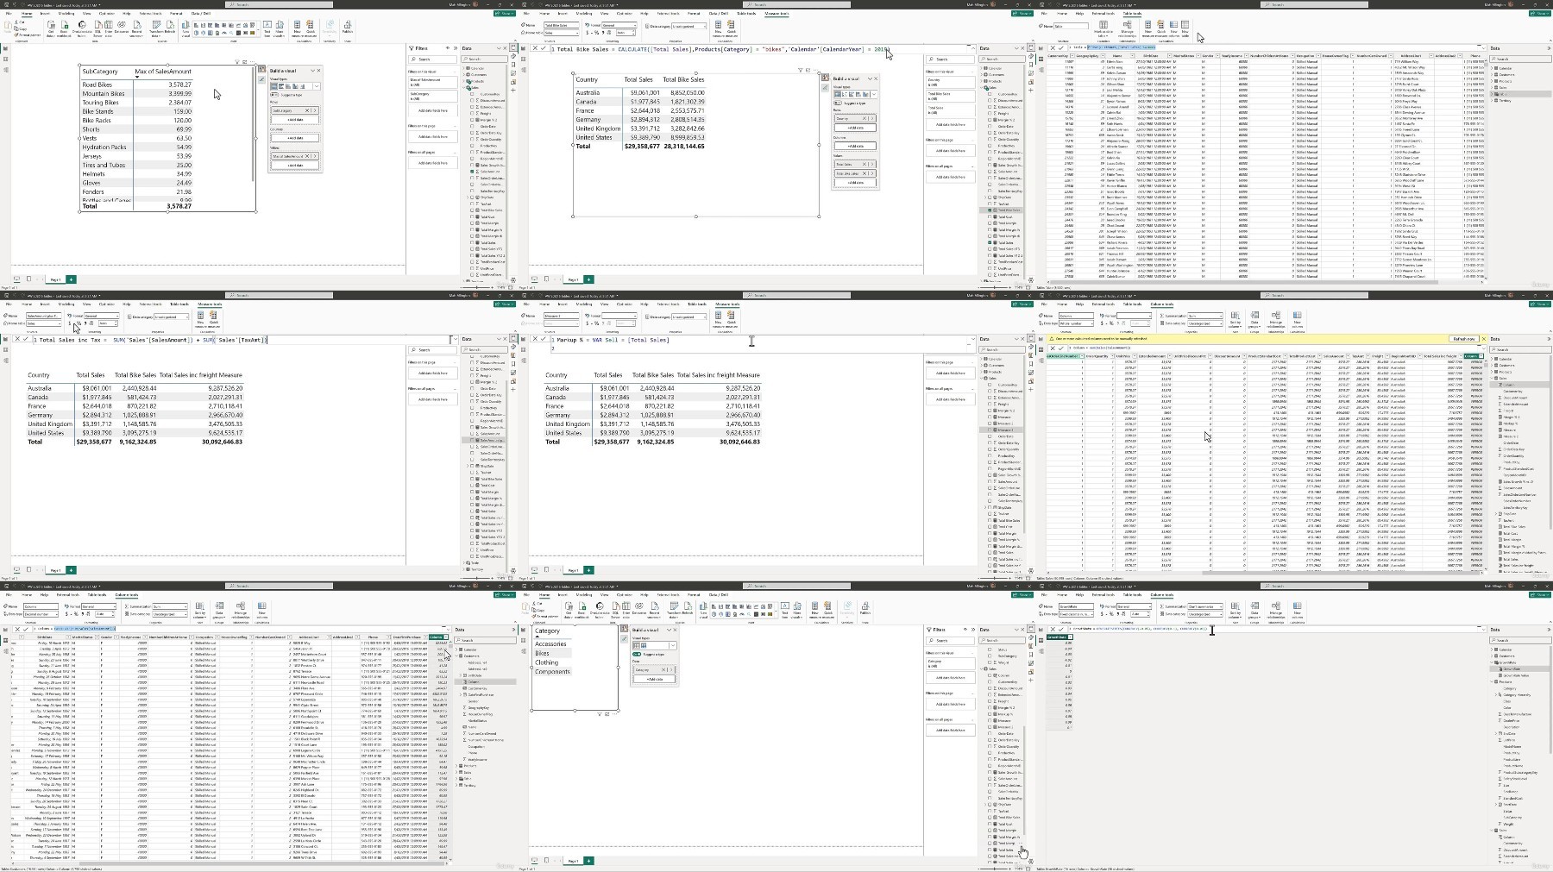Click Get data in the SubCategory table window
The image size is (1553, 872).
(x=51, y=29)
